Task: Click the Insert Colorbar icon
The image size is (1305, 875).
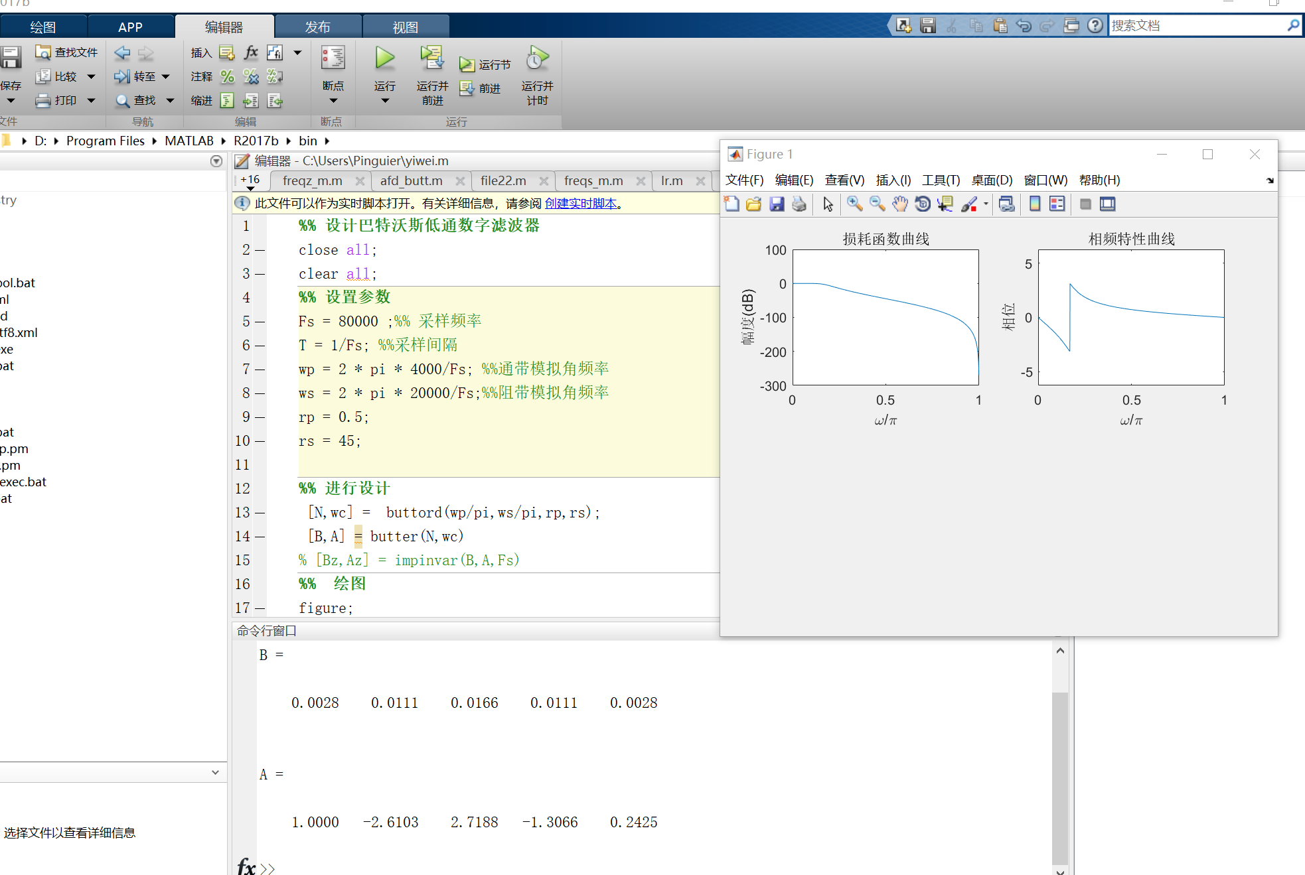Action: (x=1034, y=204)
